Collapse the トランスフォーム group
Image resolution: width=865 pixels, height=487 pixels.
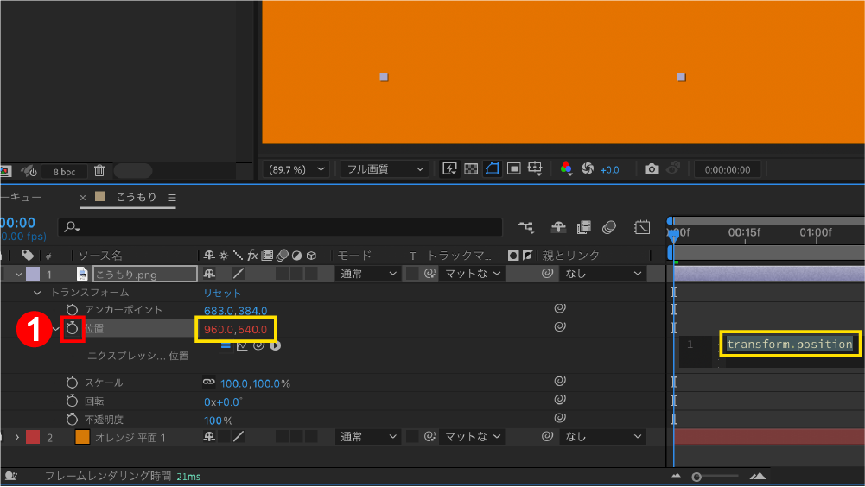pos(37,293)
